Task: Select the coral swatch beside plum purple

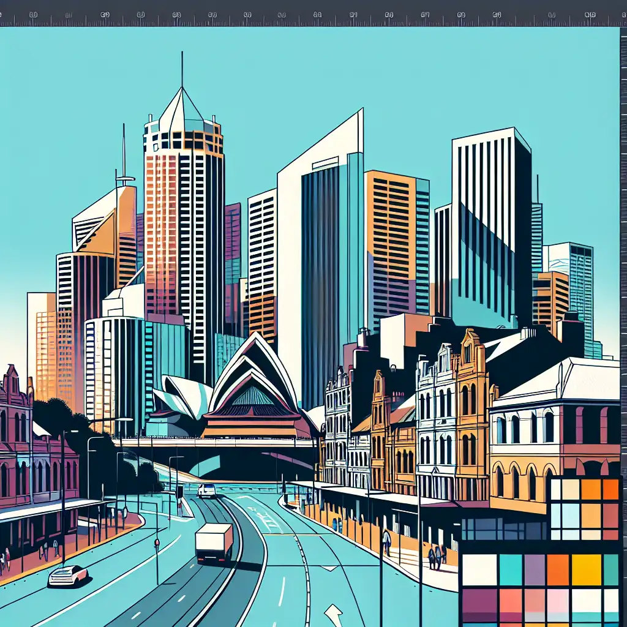Action: 511,601
